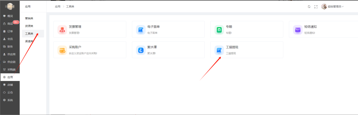Screen dimensions: 358x115
Task: Open the 工猫提现 app icon
Action: click(x=219, y=50)
